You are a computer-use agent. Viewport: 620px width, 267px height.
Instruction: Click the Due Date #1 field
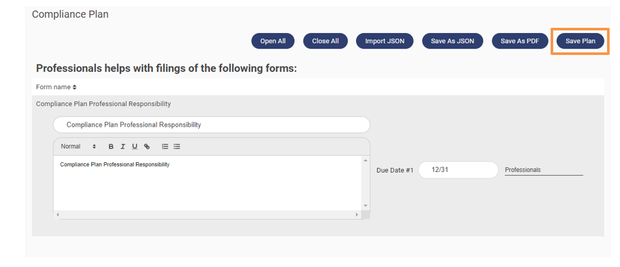458,170
